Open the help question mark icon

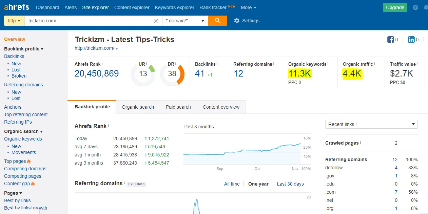click(x=415, y=7)
